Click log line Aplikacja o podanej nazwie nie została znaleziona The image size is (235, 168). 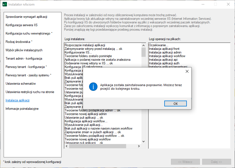pyautogui.click(x=97, y=60)
